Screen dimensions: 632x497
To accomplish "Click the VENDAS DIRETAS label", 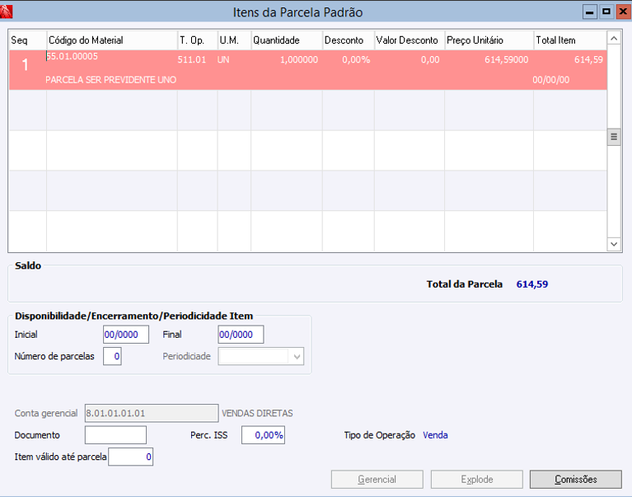I will pos(257,413).
